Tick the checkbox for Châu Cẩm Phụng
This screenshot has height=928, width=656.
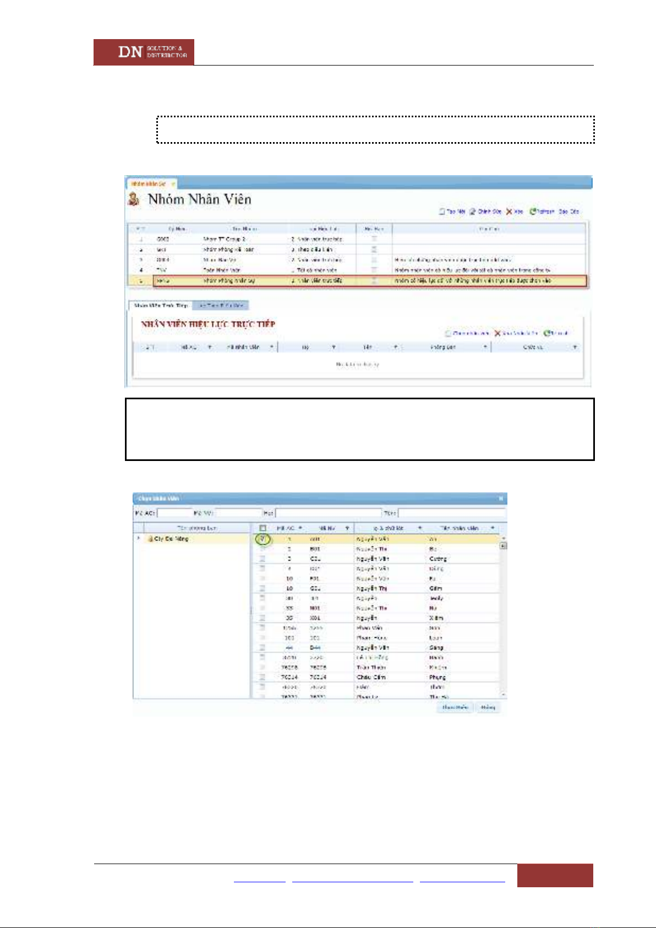coord(263,677)
